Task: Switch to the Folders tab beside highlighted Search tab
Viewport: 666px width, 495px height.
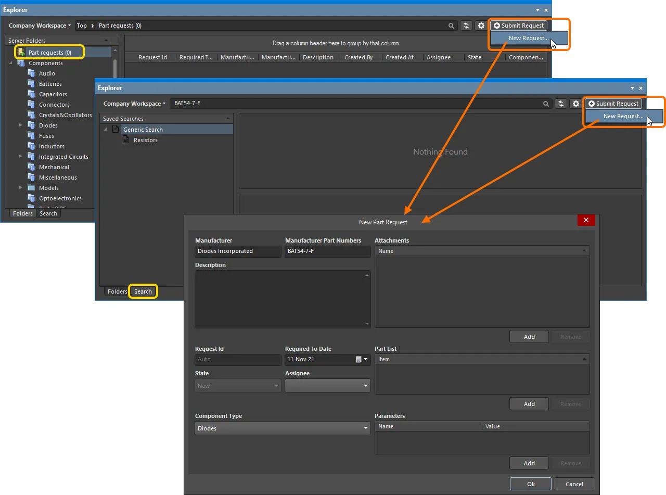Action: pyautogui.click(x=117, y=291)
